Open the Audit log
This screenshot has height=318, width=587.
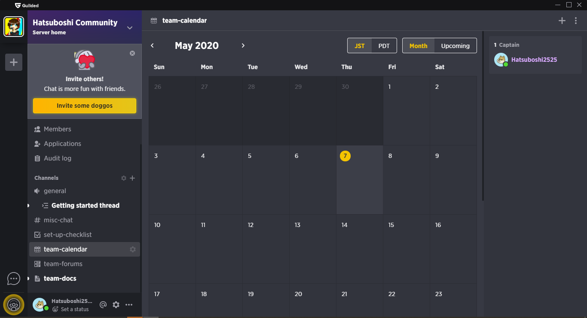(53, 158)
